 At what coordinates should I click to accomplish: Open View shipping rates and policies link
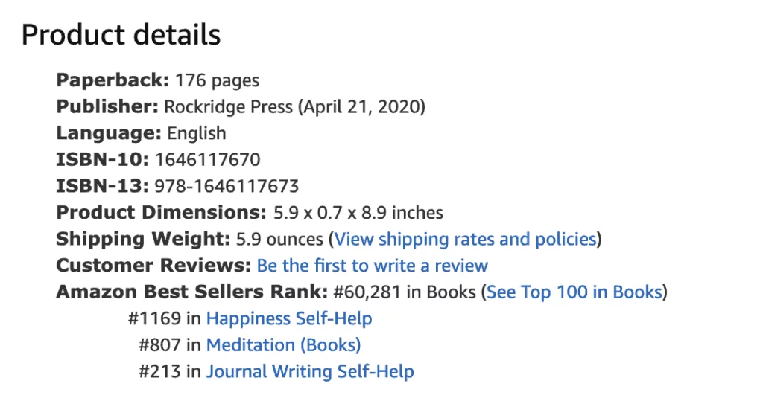click(x=466, y=239)
